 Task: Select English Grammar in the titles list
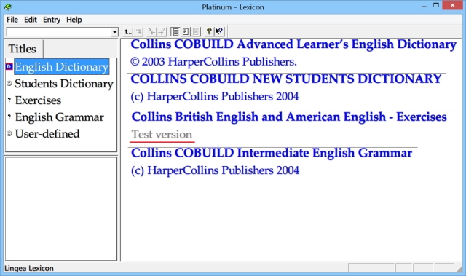pos(60,117)
